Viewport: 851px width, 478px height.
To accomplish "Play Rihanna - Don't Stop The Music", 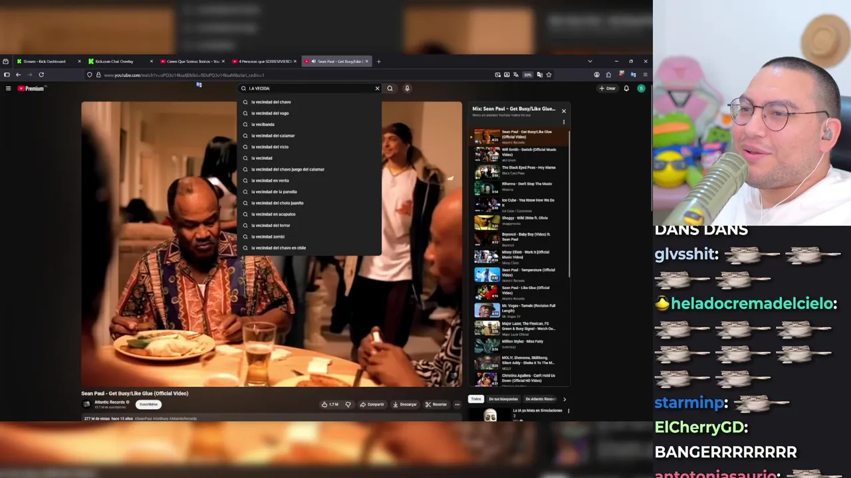I will (519, 189).
